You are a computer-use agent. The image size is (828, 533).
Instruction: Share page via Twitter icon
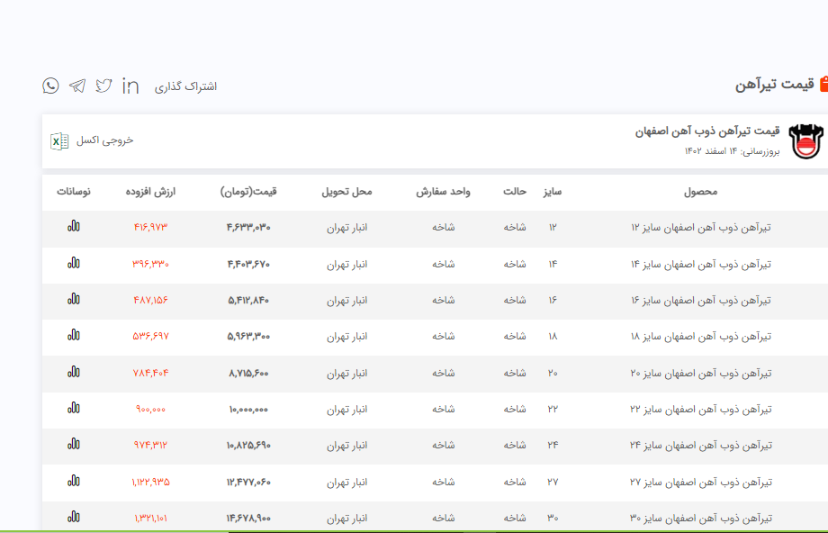(x=103, y=86)
